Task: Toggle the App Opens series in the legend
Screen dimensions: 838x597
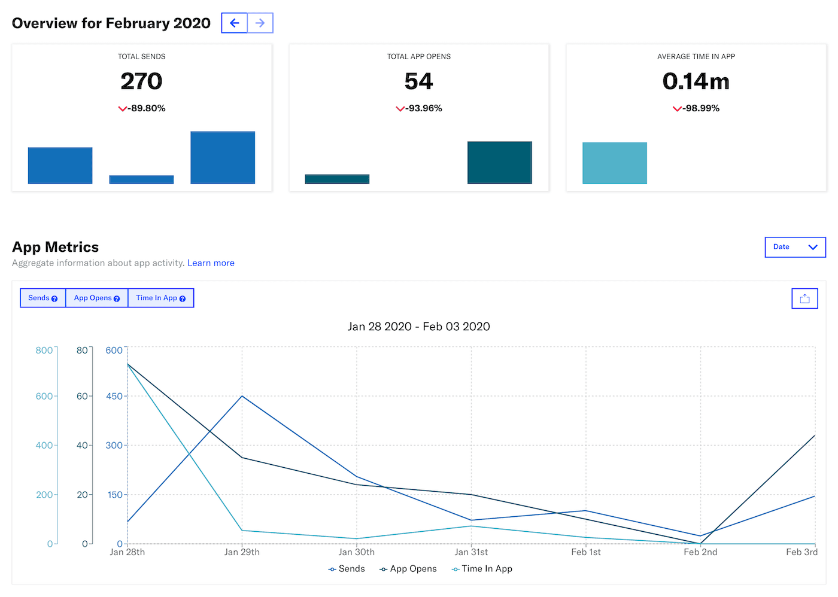Action: click(408, 569)
